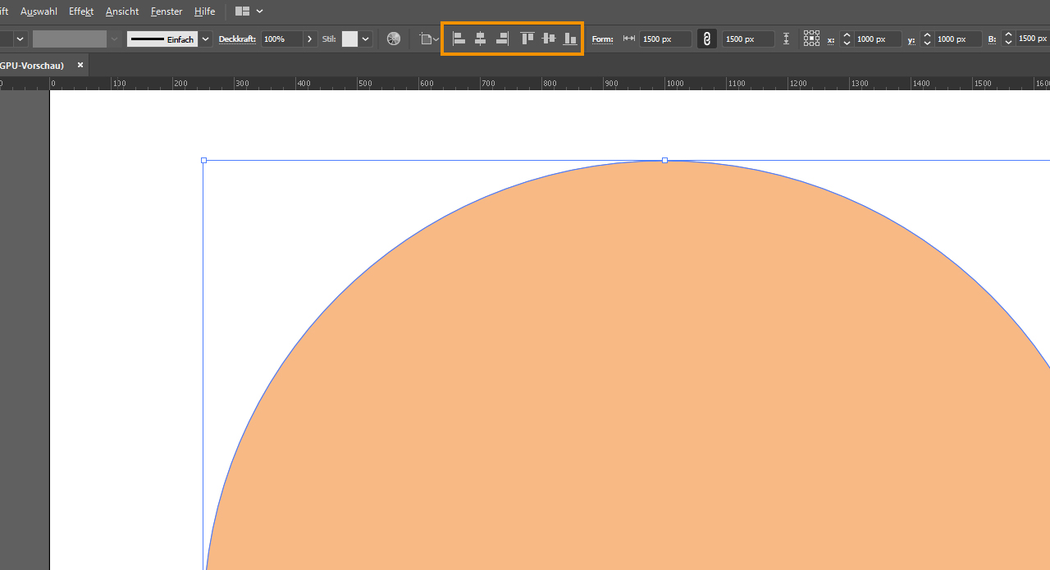The image size is (1050, 570).
Task: Open the Stil graphic style dropdown arrow
Action: click(366, 39)
